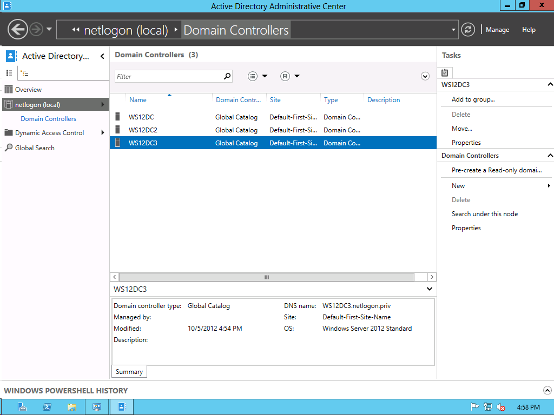Click Add to group... task
The height and width of the screenshot is (415, 554).
pyautogui.click(x=473, y=99)
